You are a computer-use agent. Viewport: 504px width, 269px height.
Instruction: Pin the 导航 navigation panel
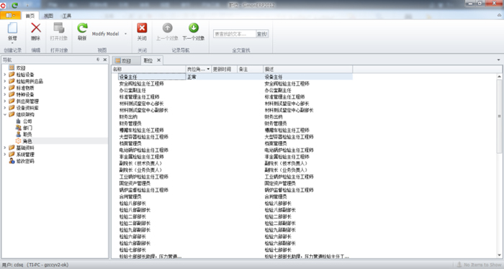point(98,60)
